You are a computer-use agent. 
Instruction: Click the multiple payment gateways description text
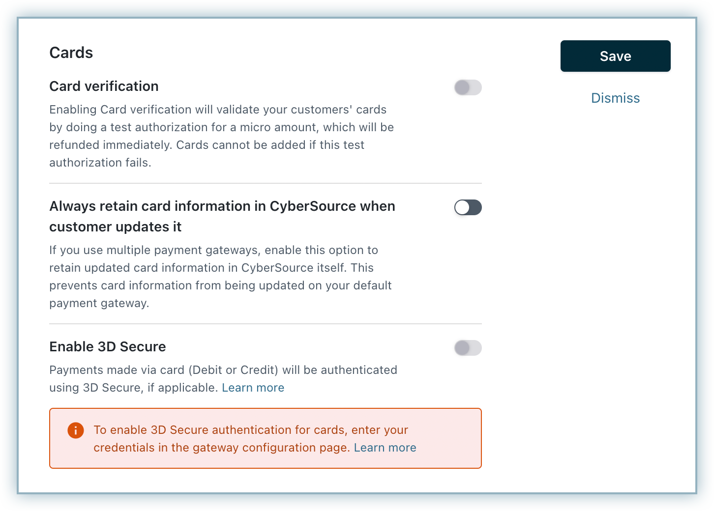(x=220, y=277)
